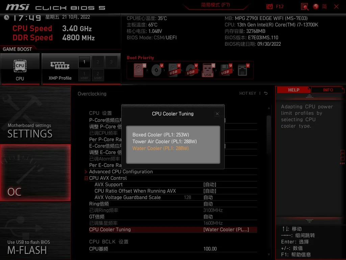This screenshot has width=346, height=260.
Task: Click the red globe language icon
Action: click(x=316, y=7)
